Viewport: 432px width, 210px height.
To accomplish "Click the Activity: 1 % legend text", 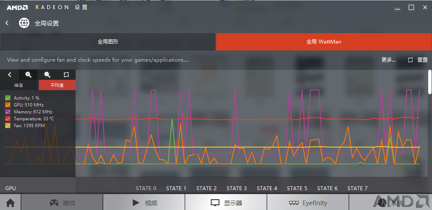I will (x=26, y=98).
